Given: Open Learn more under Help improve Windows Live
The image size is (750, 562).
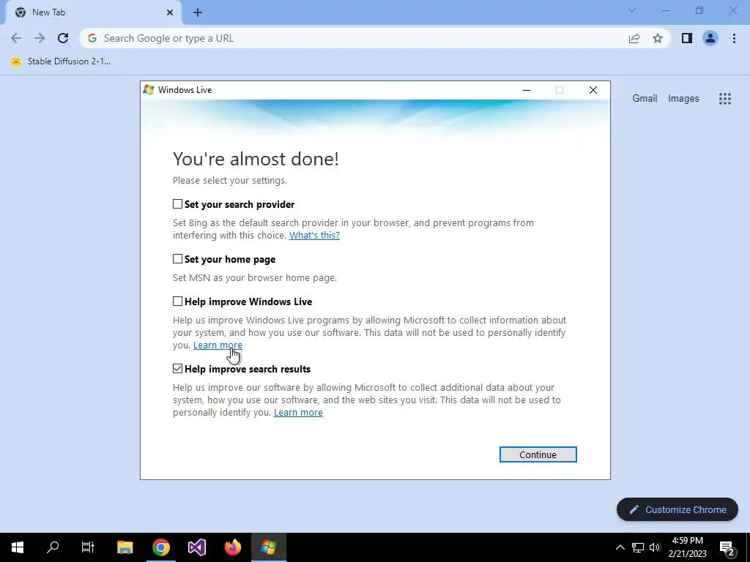Looking at the screenshot, I should click(x=218, y=345).
